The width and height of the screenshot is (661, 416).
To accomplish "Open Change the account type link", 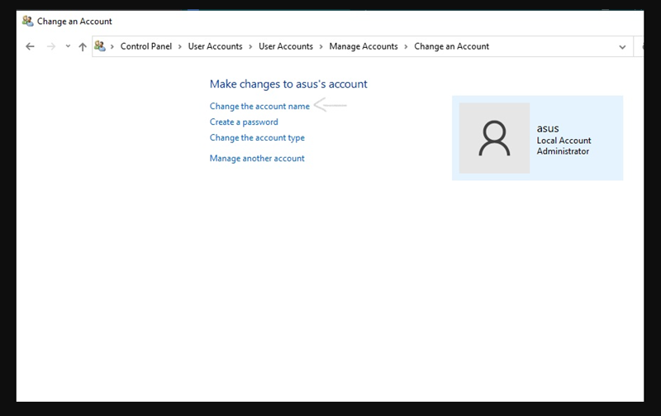I will pos(257,137).
